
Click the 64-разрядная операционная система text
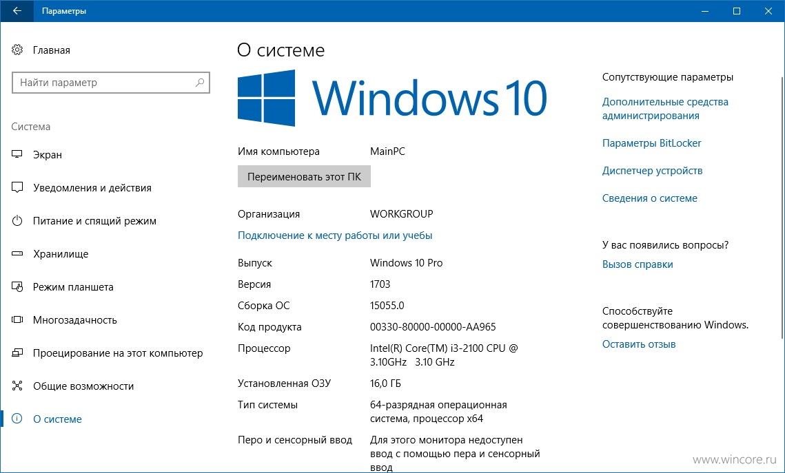pos(438,412)
